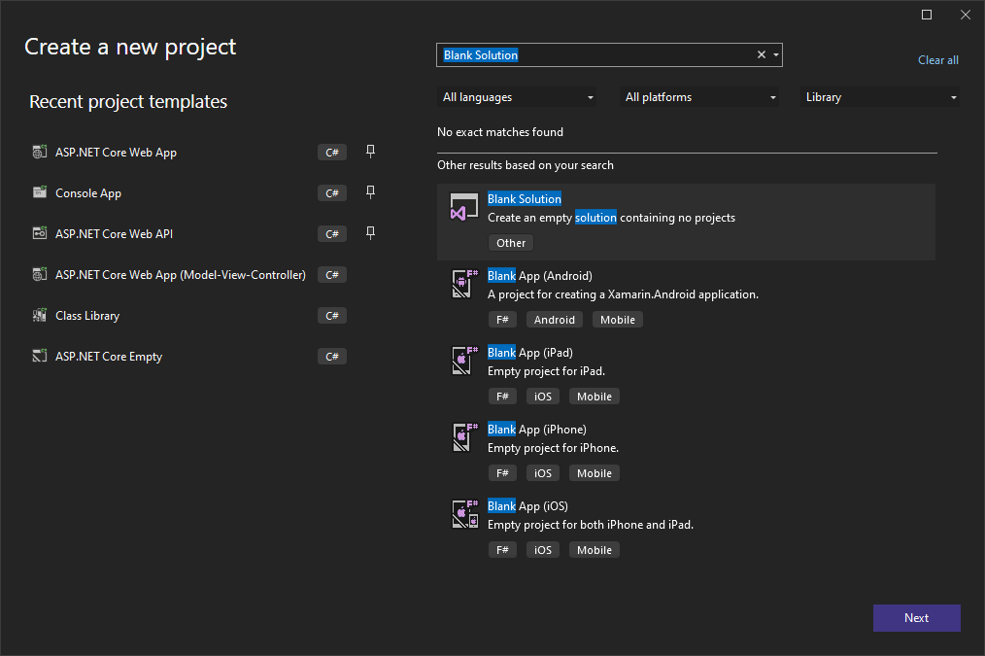
Task: Close the Create a new project dialog
Action: click(966, 15)
